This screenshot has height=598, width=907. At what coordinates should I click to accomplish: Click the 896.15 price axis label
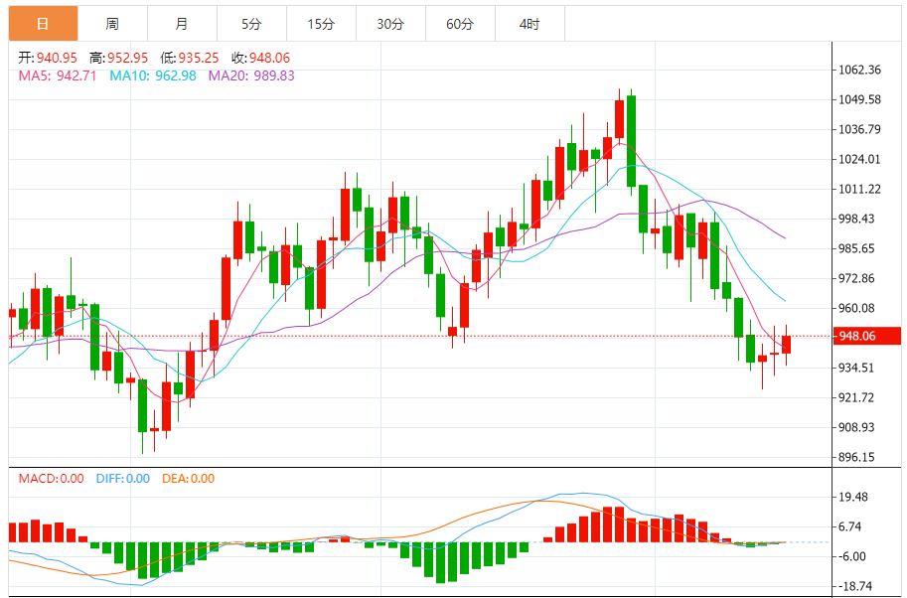click(x=856, y=457)
